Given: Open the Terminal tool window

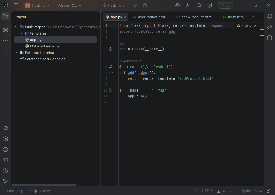Looking at the screenshot, I should (x=5, y=160).
